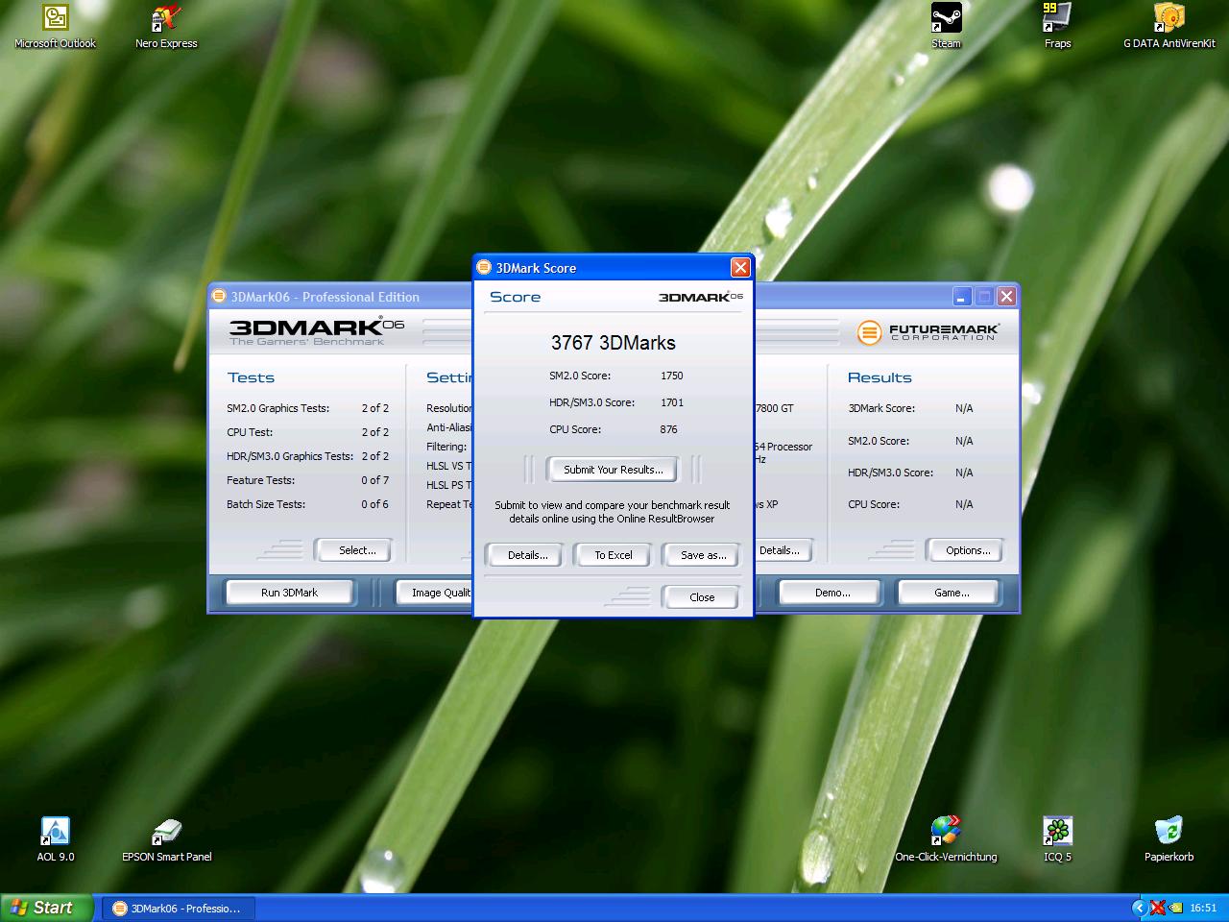The height and width of the screenshot is (922, 1229).
Task: Click the 3767 3DMarks score text
Action: point(614,343)
